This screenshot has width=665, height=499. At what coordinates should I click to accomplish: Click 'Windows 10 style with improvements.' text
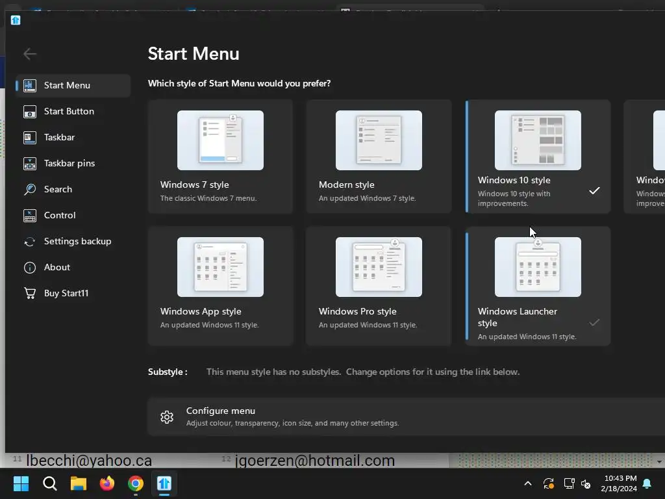[x=514, y=199]
